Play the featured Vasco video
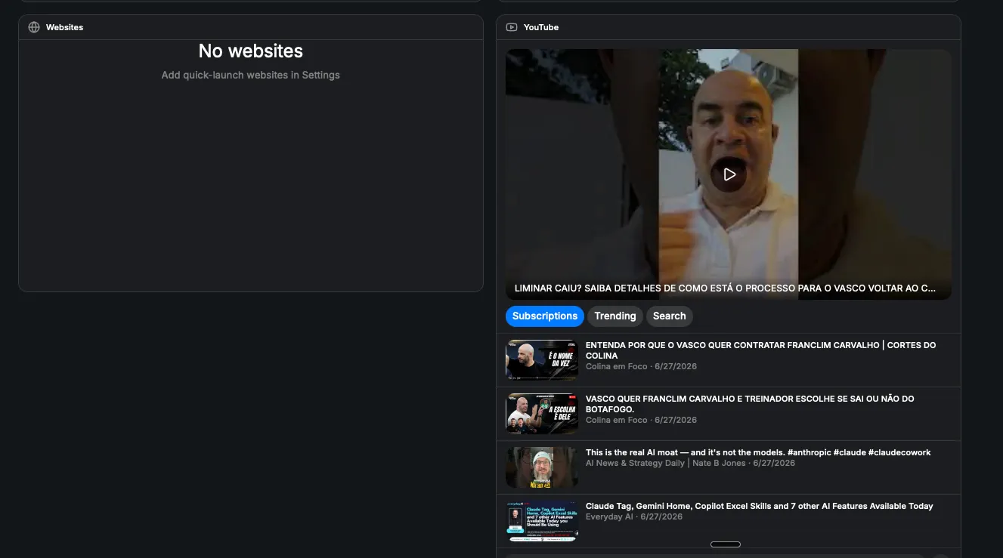The width and height of the screenshot is (1003, 558). tap(729, 174)
